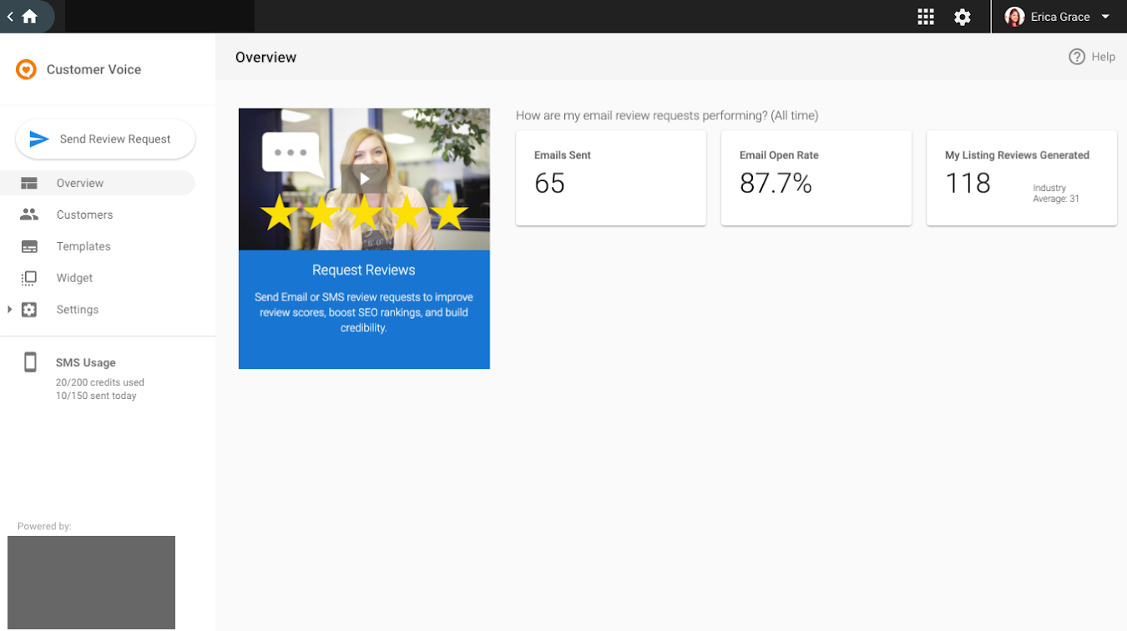Image resolution: width=1127 pixels, height=631 pixels.
Task: Click the Erica Grace username
Action: [x=1060, y=17]
